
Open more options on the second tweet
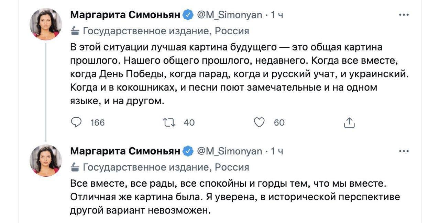(x=404, y=151)
